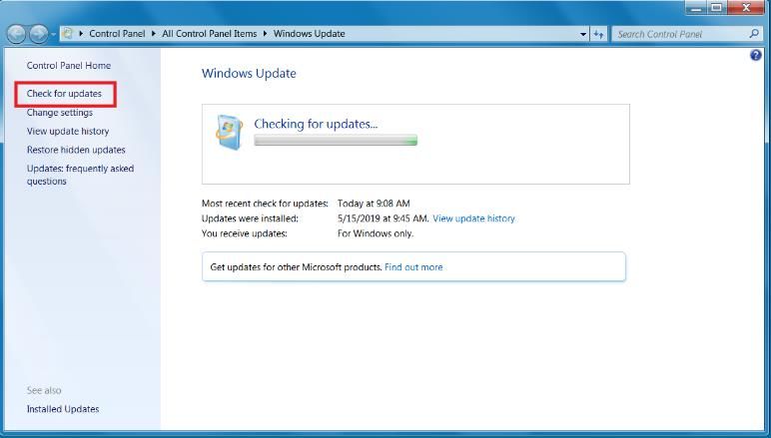Click the checking for updates progress bar

(x=336, y=141)
